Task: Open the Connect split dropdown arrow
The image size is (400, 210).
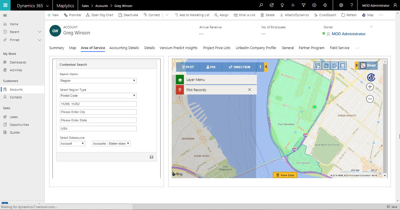Action: click(167, 15)
